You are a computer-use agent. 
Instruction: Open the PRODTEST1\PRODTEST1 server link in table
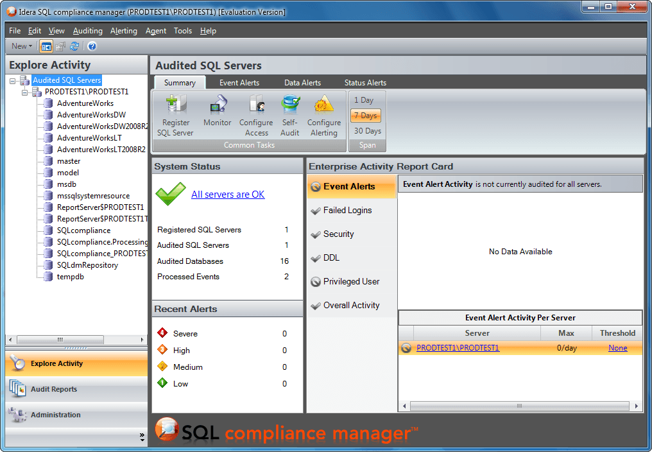pyautogui.click(x=458, y=348)
